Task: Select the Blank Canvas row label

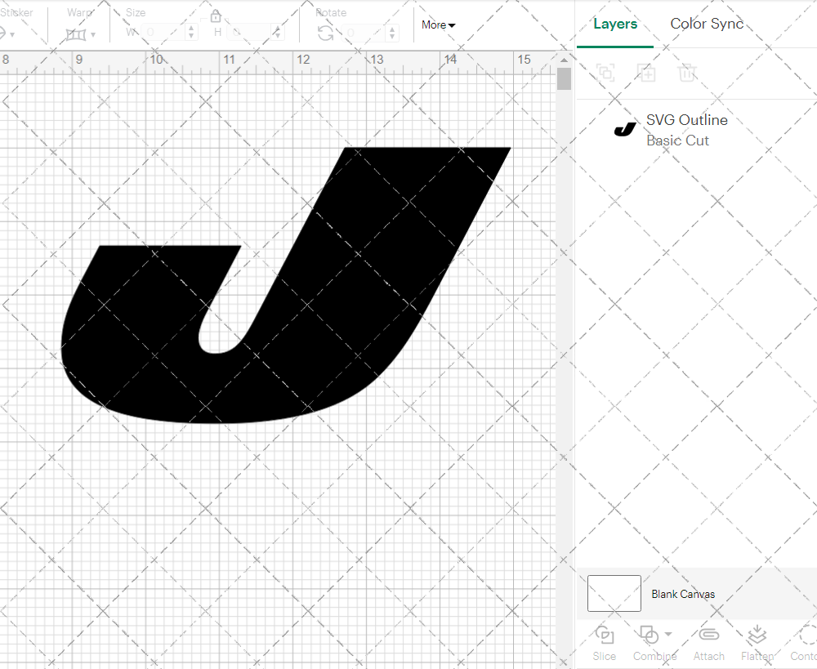Action: [x=682, y=594]
